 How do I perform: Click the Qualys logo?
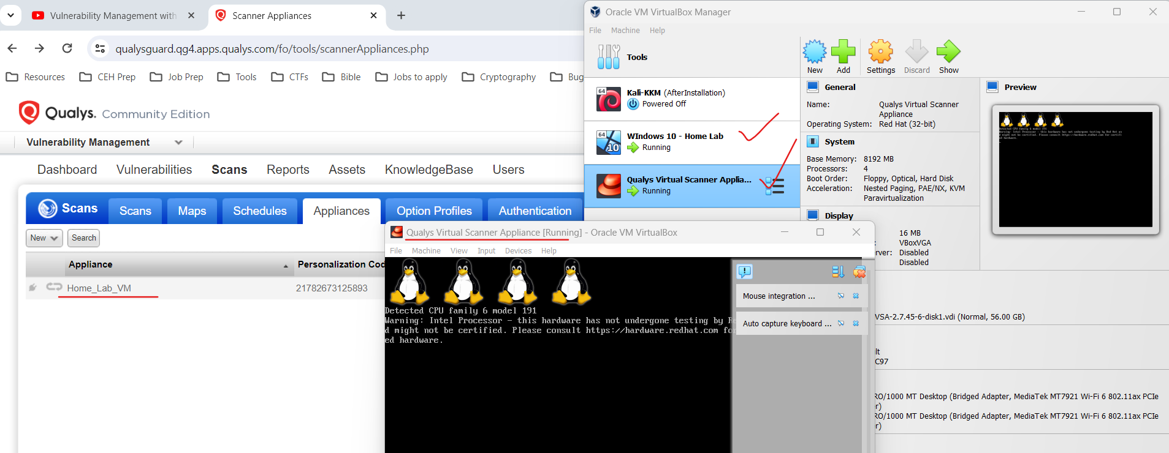pyautogui.click(x=58, y=113)
